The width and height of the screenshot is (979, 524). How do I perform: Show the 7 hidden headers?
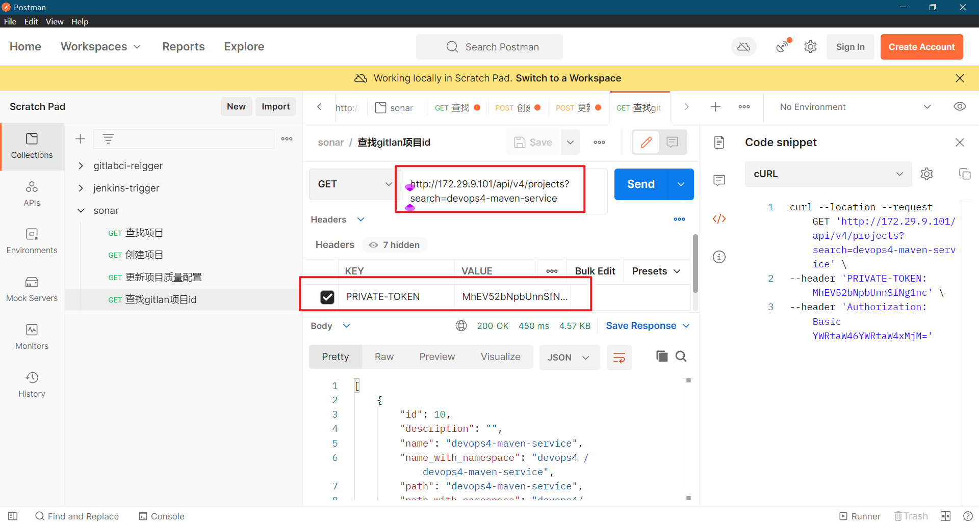394,244
